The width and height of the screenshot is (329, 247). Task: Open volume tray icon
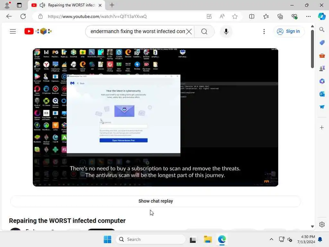290,239
